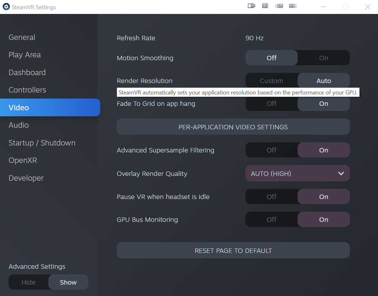Click the Advanced Settings label

37,267
